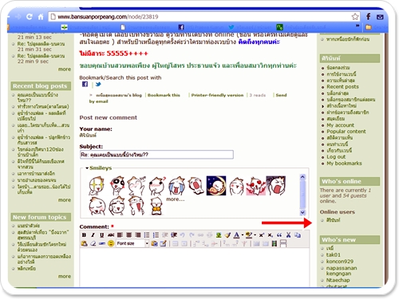
Task: Apply subscript formatting
Action: [271, 235]
